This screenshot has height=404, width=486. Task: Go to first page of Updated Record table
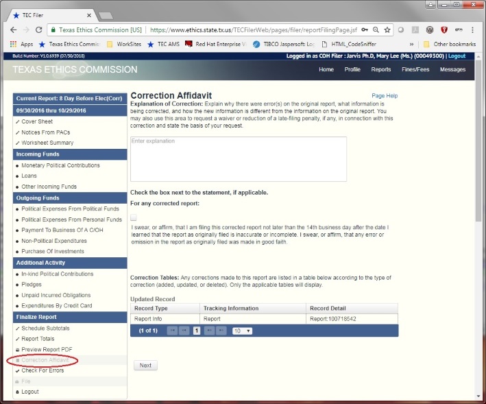[171, 331]
